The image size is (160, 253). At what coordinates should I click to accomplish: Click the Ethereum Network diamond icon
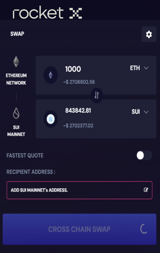(16, 61)
